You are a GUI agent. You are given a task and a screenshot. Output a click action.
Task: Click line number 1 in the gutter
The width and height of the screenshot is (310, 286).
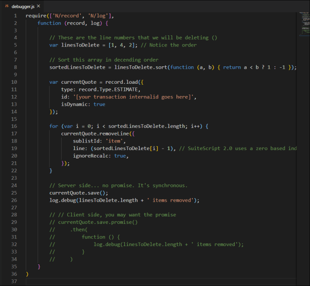pos(16,16)
